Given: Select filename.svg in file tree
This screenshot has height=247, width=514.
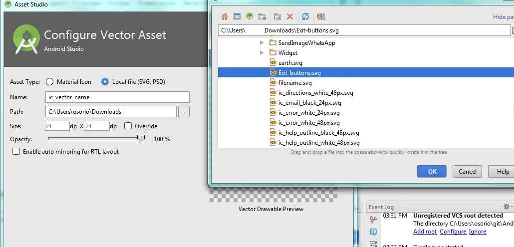Looking at the screenshot, I should 295,82.
